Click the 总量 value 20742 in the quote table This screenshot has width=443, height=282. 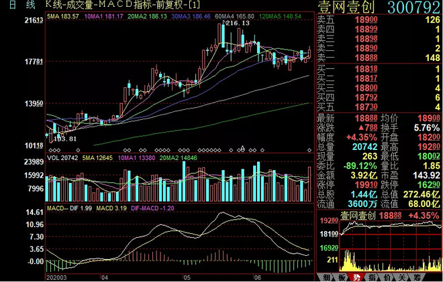click(364, 147)
